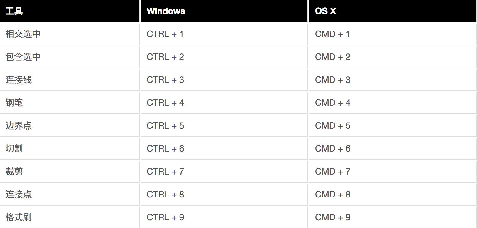Click the CTRL + 1 shortcut cell

224,34
